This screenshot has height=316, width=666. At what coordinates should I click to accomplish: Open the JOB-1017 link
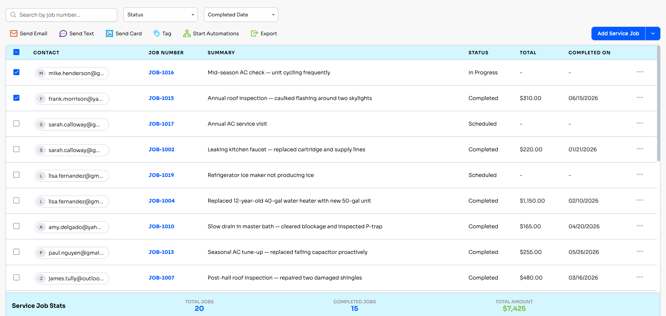[161, 124]
